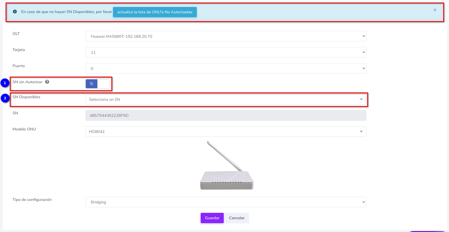The width and height of the screenshot is (449, 232).
Task: Click the SN field containing 4857544362228F9D
Action: pyautogui.click(x=225, y=115)
